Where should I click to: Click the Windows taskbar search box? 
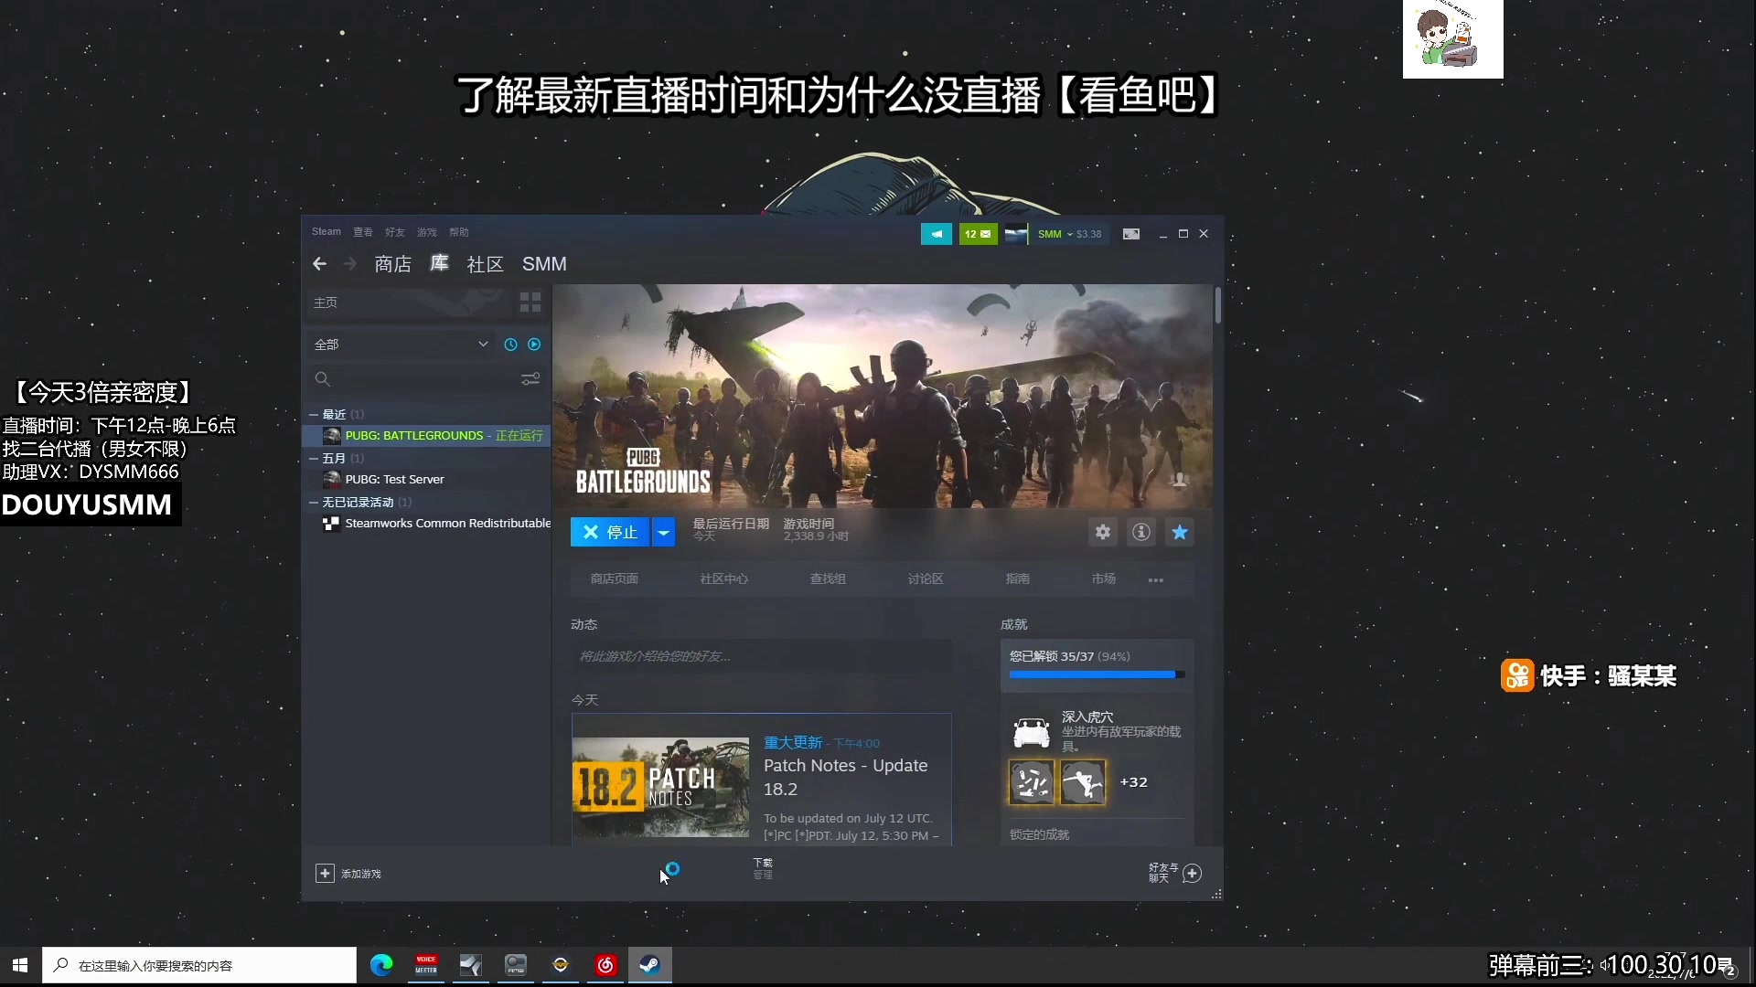pos(199,965)
